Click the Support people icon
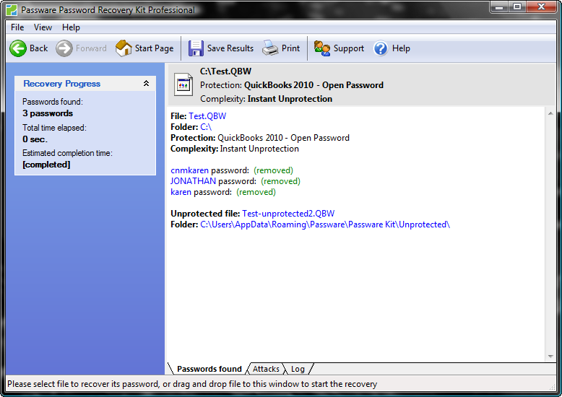 click(322, 48)
